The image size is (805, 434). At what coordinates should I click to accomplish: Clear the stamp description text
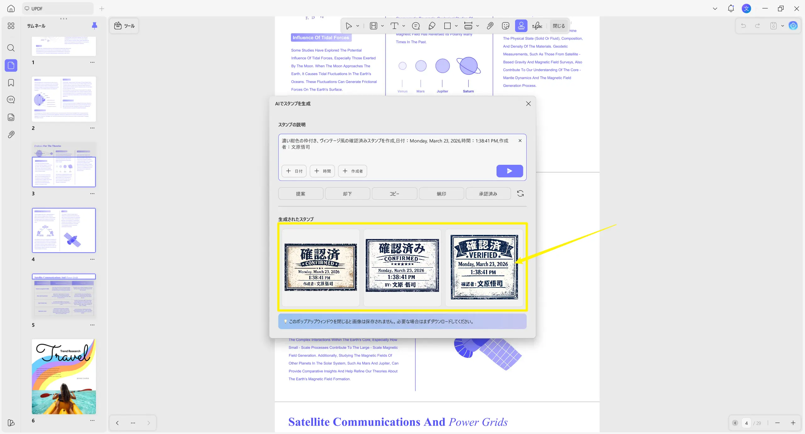520,141
